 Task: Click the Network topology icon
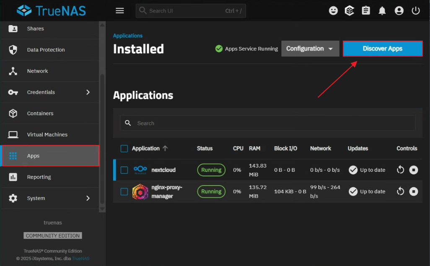(13, 71)
